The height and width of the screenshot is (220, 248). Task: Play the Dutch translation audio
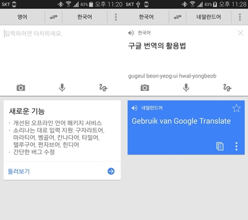click(x=134, y=108)
